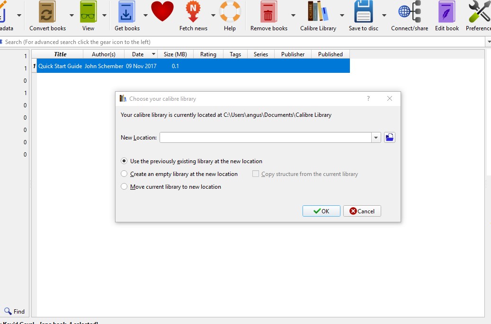The width and height of the screenshot is (491, 324).
Task: Expand the Save to disc dropdown arrow
Action: (384, 15)
